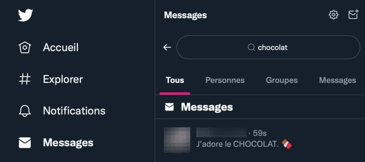This screenshot has width=365, height=162.
Task: Click the magnifier icon in search box
Action: [x=251, y=47]
